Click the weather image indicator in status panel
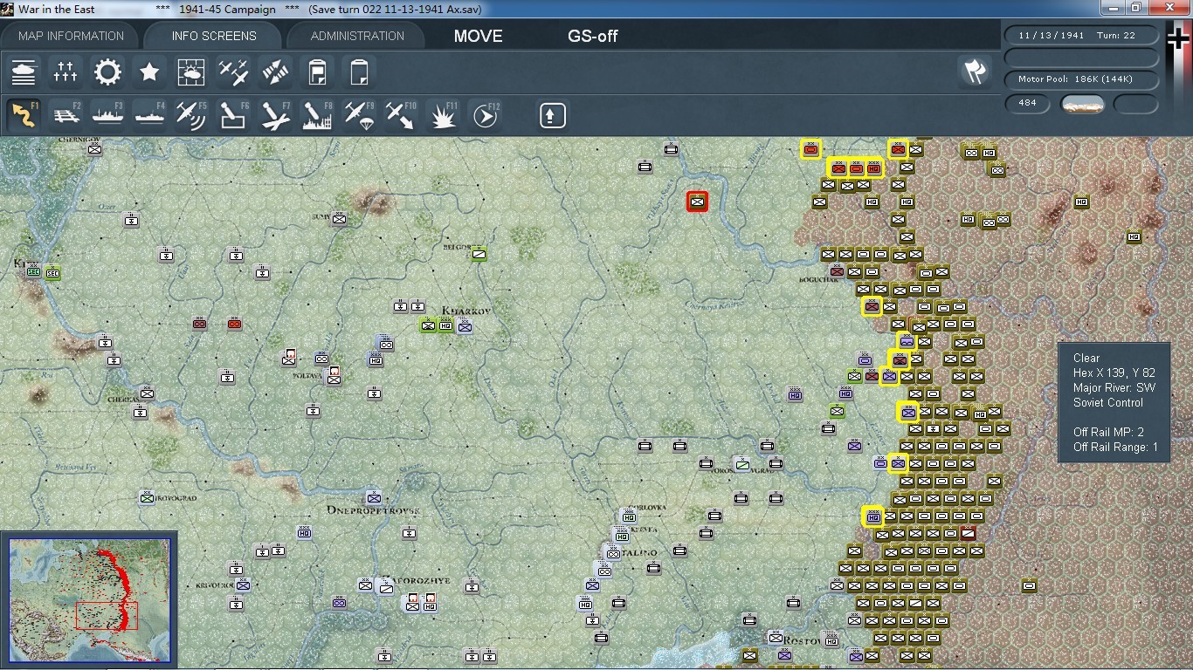Image resolution: width=1193 pixels, height=670 pixels. (1082, 104)
